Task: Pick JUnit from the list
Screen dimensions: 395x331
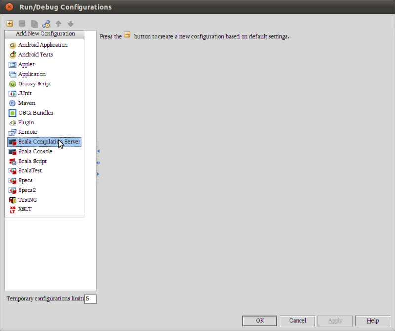Action: [x=44, y=93]
